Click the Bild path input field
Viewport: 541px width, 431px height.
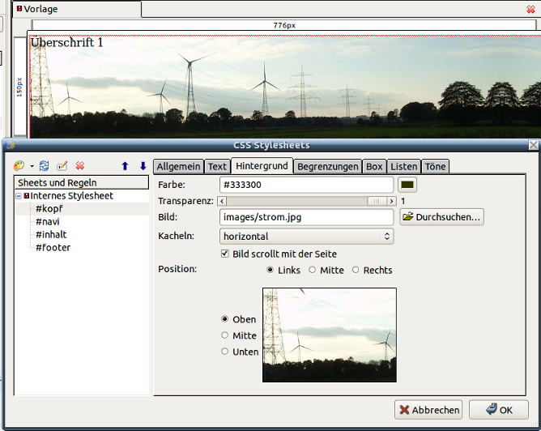[x=306, y=217]
